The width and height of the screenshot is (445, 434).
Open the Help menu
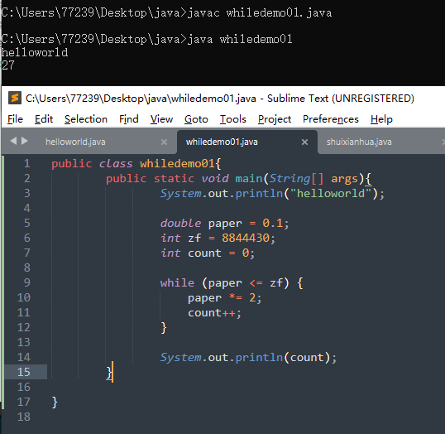click(381, 119)
